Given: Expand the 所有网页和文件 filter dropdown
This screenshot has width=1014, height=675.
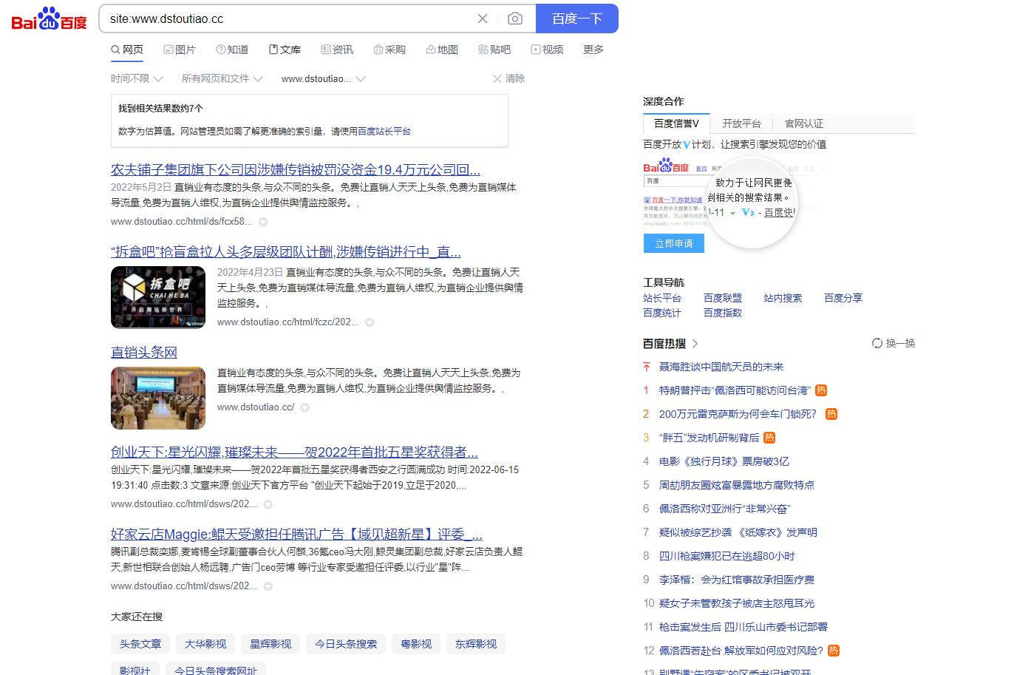Looking at the screenshot, I should [x=222, y=78].
